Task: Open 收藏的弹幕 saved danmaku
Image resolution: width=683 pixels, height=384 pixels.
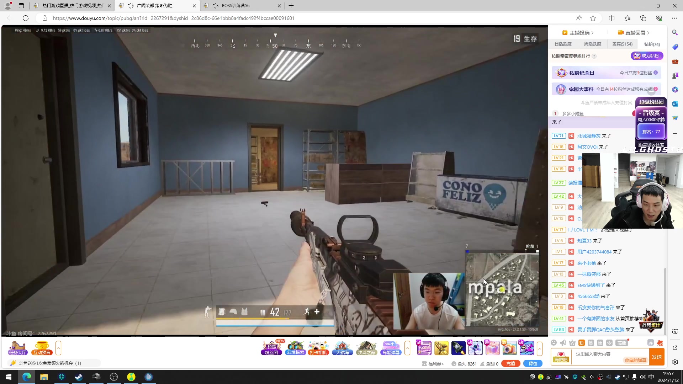Action: pos(636,360)
